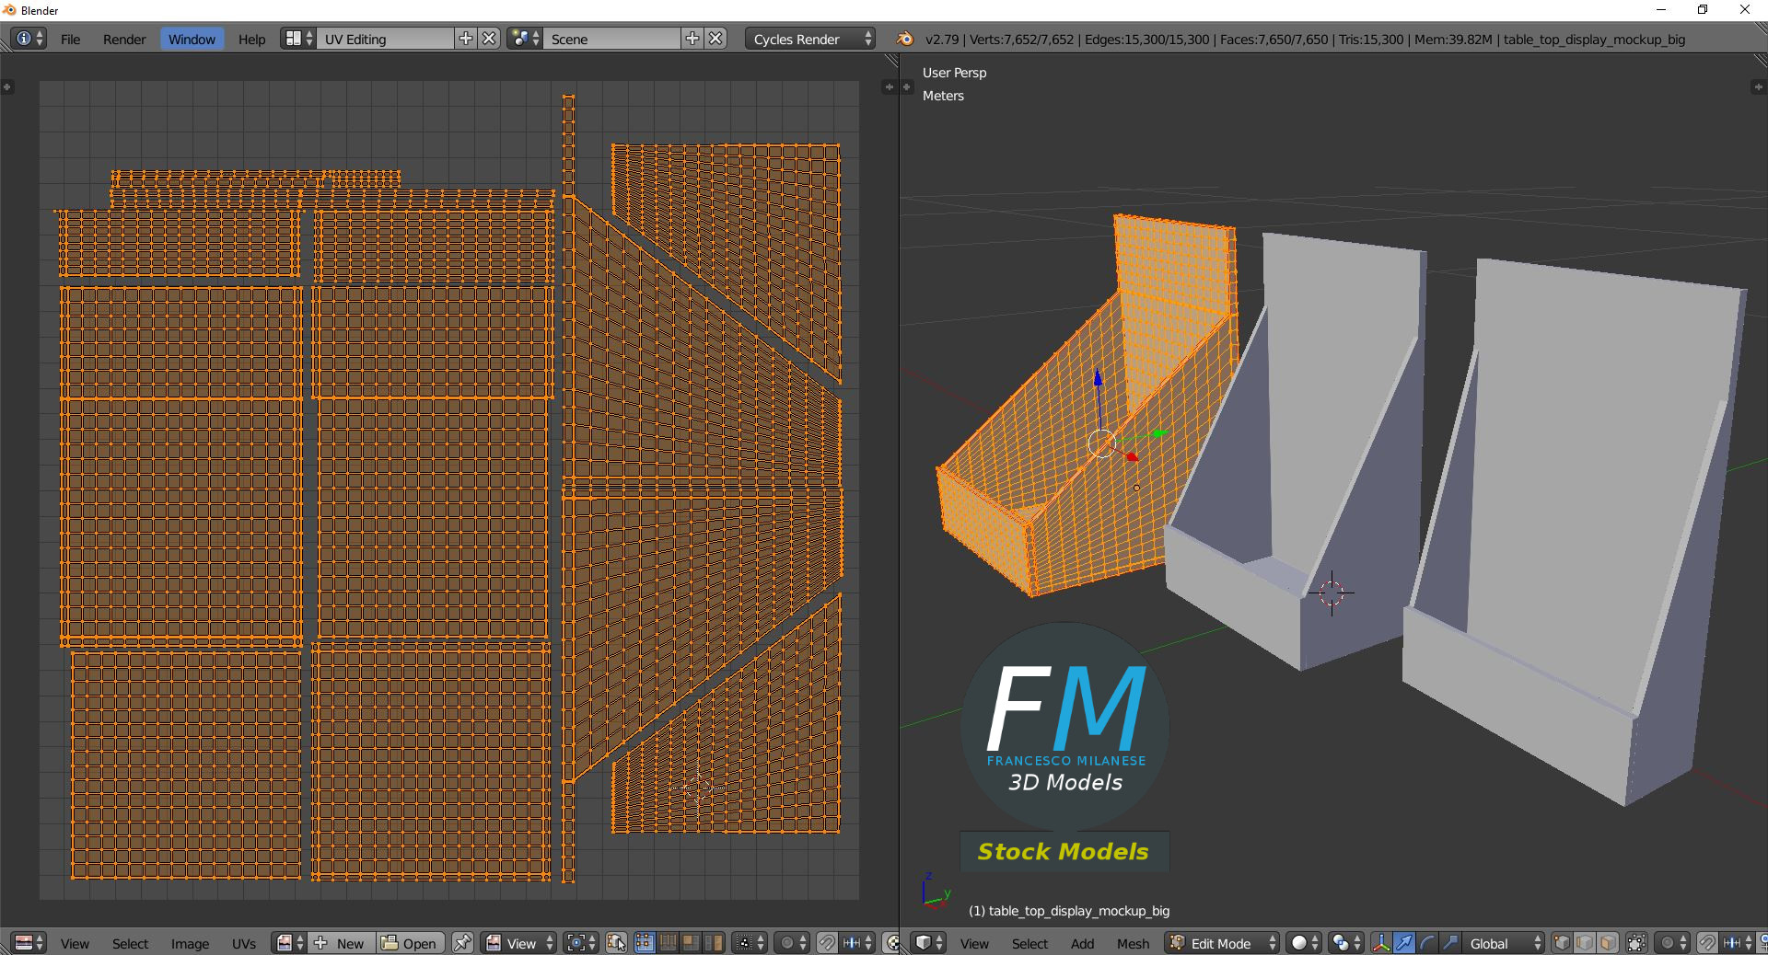This screenshot has width=1768, height=955.
Task: Click the Scene name field
Action: (612, 39)
